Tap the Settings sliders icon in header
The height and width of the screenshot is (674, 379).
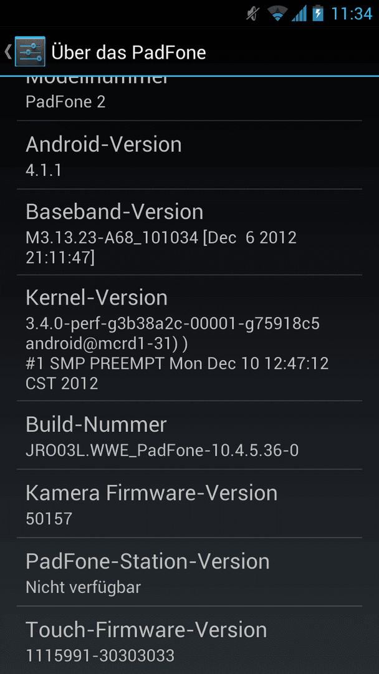click(x=30, y=52)
